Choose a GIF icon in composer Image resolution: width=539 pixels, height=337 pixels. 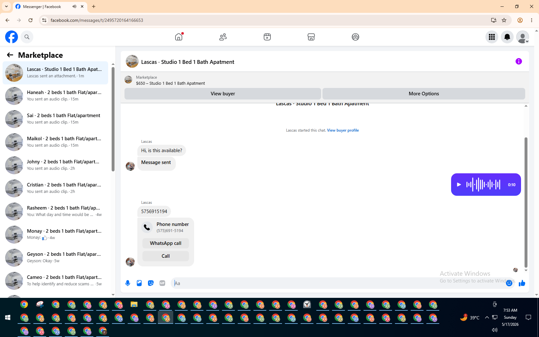point(162,283)
